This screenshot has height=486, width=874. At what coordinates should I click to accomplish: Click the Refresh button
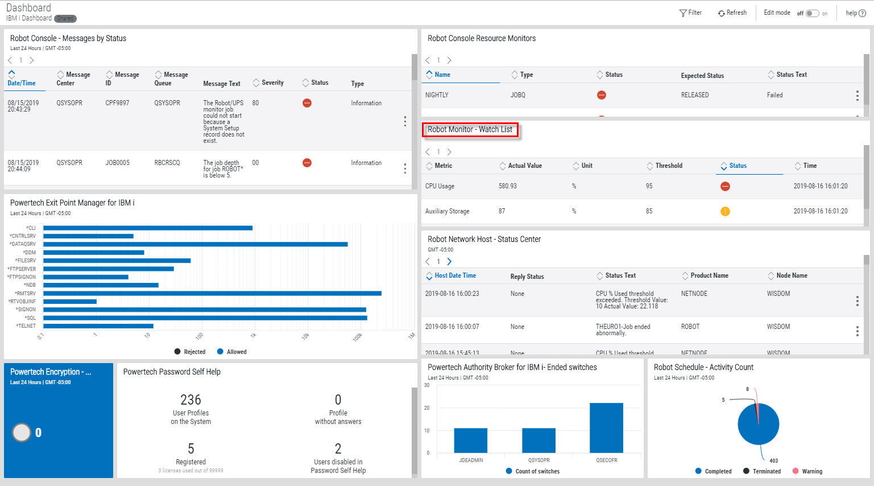coord(732,13)
